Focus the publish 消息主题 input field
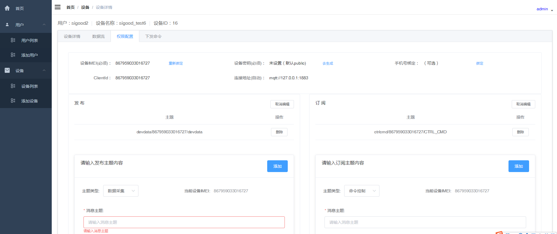This screenshot has width=557, height=234. tap(184, 222)
